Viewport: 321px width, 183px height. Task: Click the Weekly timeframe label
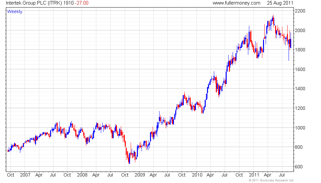(x=15, y=11)
